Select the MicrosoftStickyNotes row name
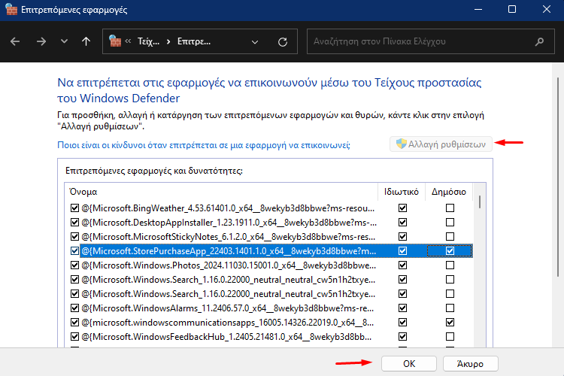 [228, 237]
